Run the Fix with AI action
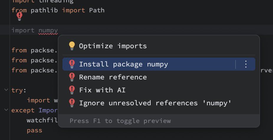The image size is (273, 140). click(102, 90)
